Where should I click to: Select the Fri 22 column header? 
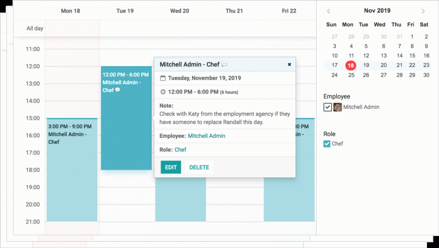coord(289,11)
